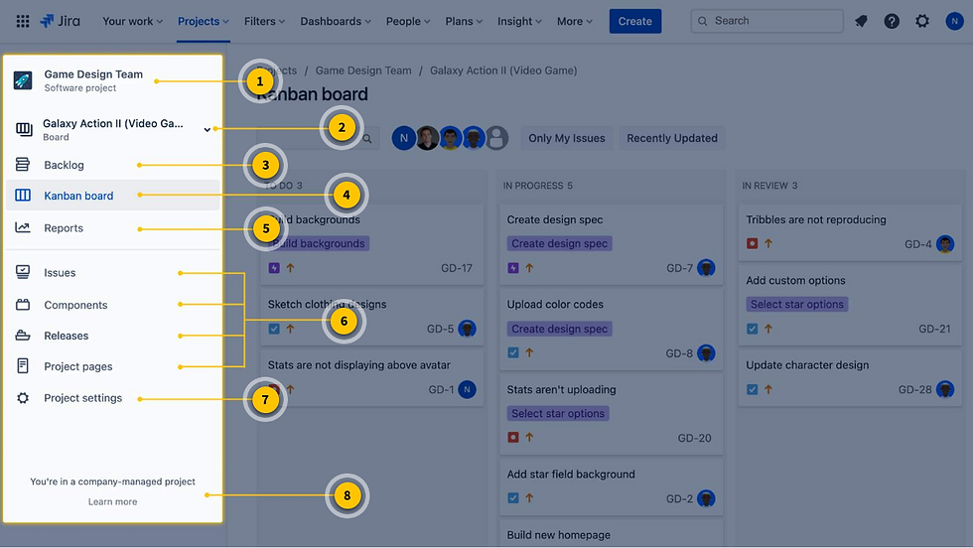Image resolution: width=973 pixels, height=548 pixels.
Task: Click the Issues sidebar icon
Action: tap(22, 272)
